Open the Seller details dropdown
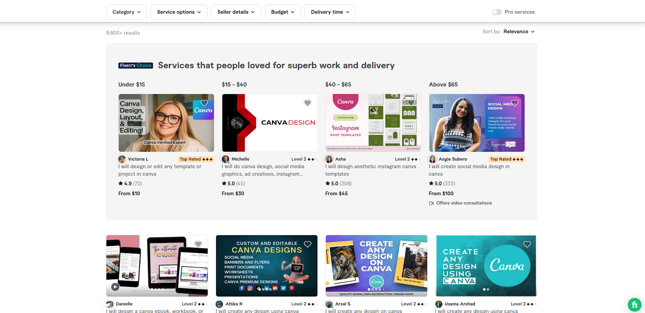The height and width of the screenshot is (313, 645). pos(236,12)
